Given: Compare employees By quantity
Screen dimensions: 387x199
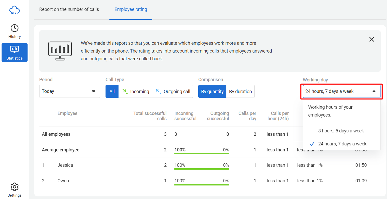Looking at the screenshot, I should (212, 92).
